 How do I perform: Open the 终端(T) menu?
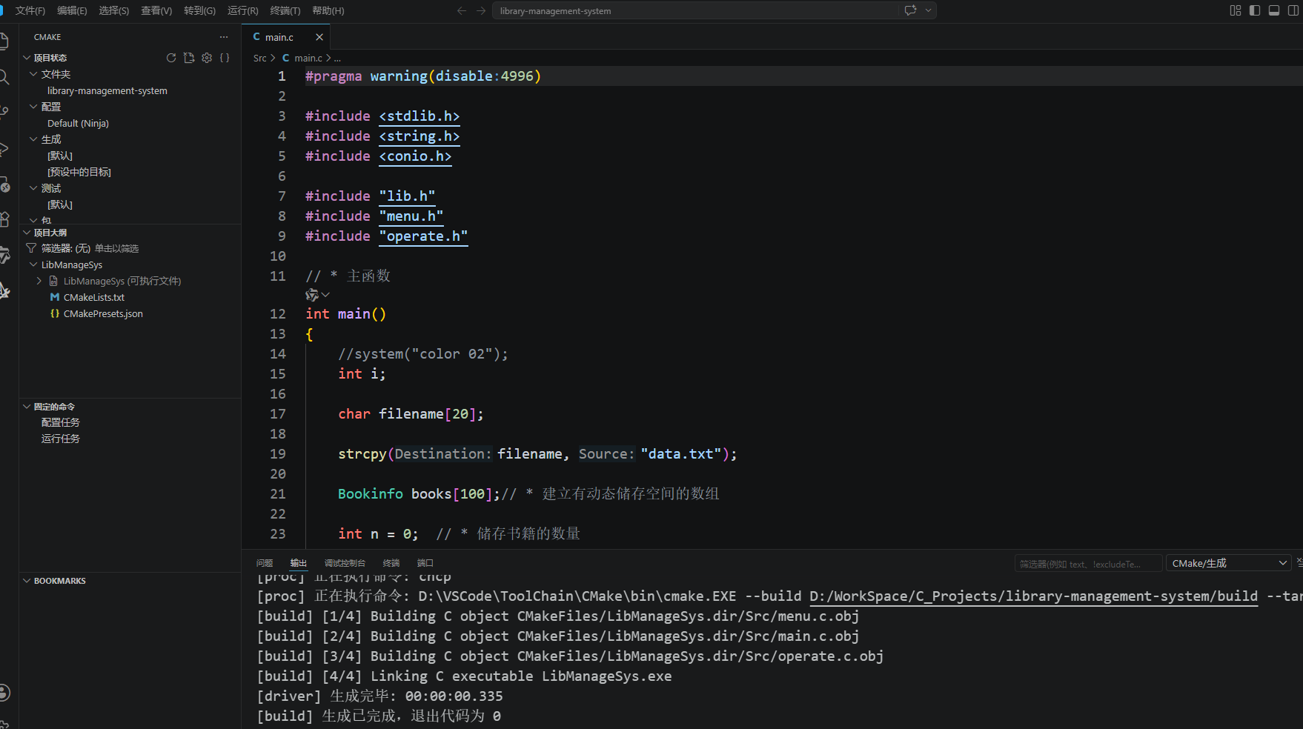(285, 10)
